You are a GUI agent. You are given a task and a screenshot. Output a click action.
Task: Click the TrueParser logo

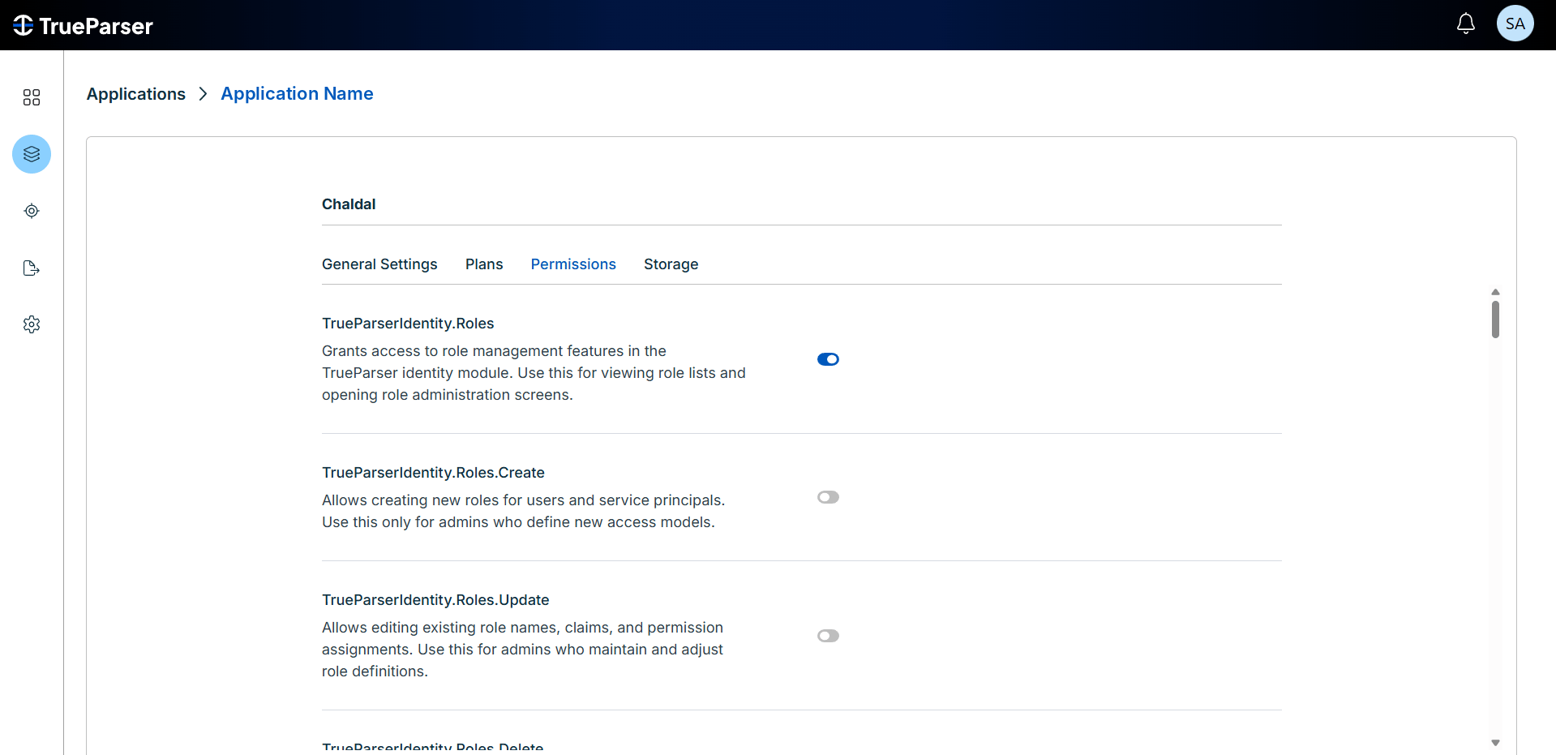pos(83,26)
